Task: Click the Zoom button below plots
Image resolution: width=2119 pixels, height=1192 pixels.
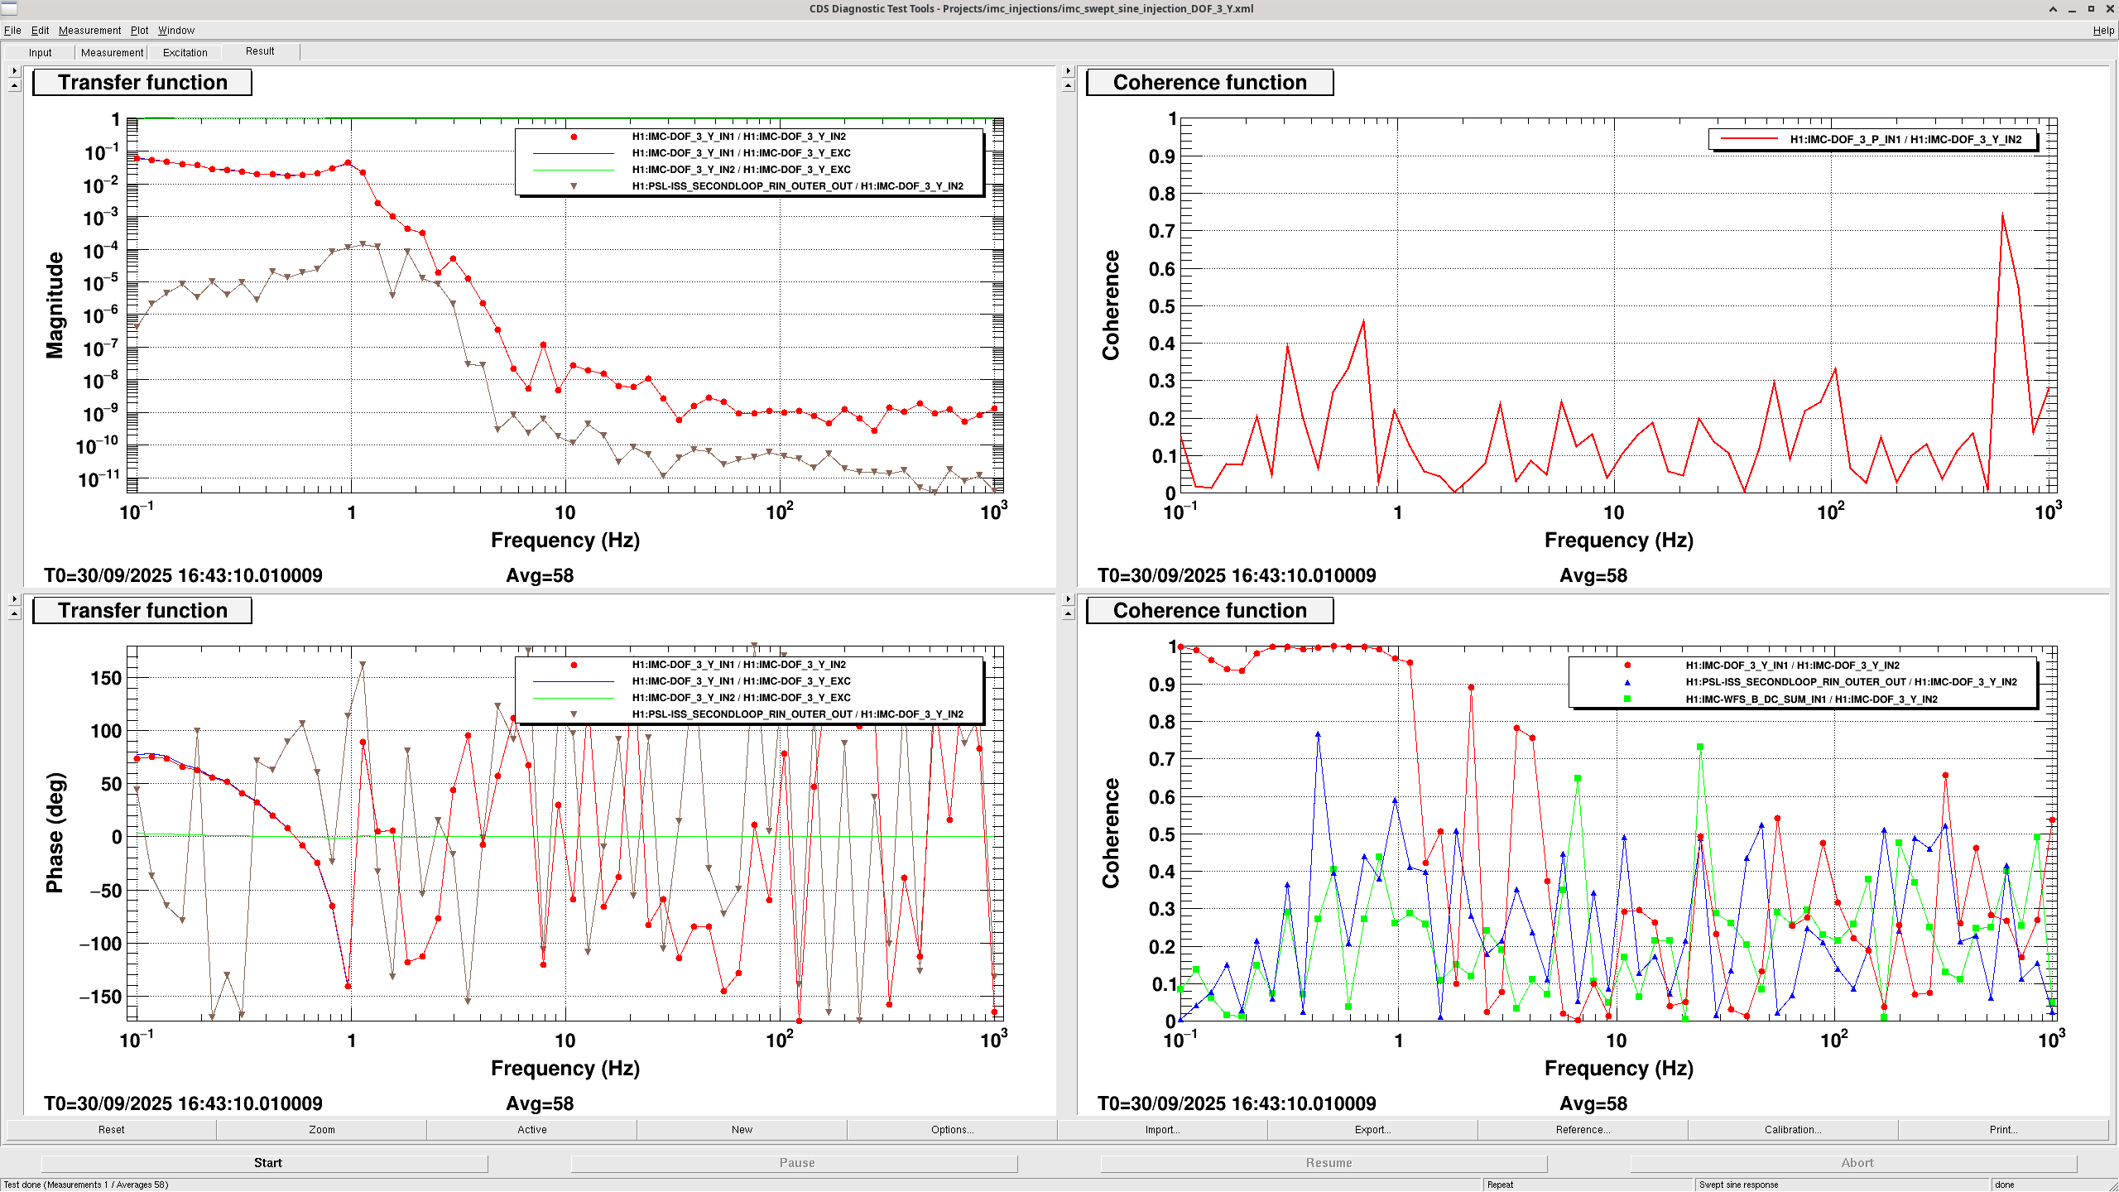Action: tap(321, 1129)
